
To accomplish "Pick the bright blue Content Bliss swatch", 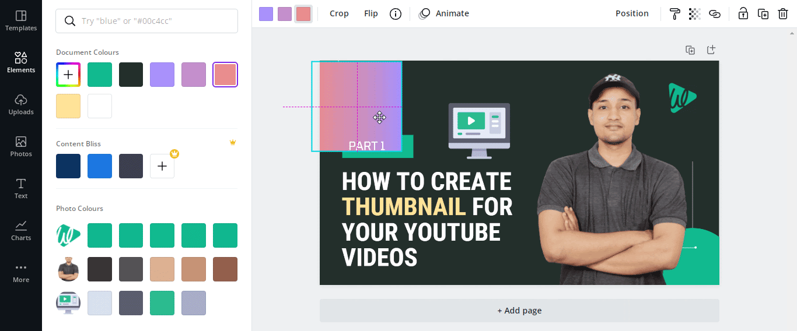I will click(100, 166).
